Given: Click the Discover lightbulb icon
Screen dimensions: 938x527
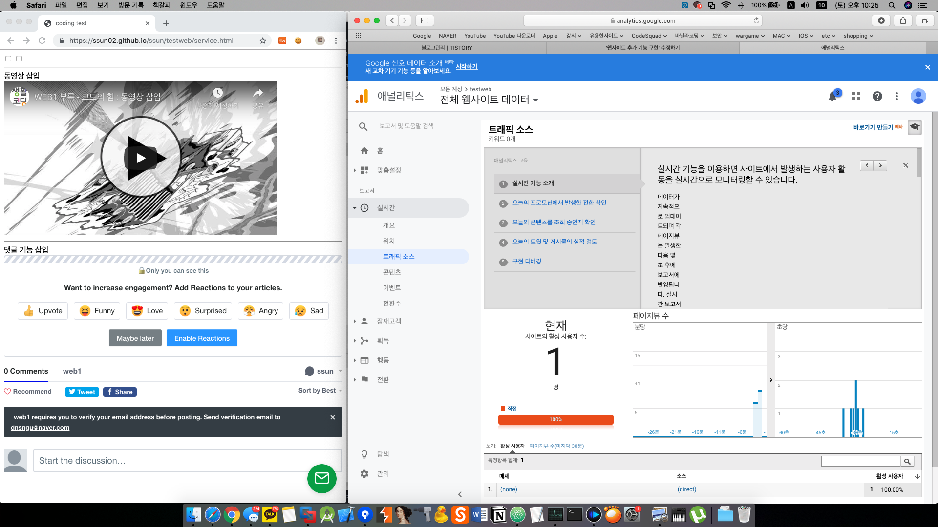Looking at the screenshot, I should (x=364, y=454).
